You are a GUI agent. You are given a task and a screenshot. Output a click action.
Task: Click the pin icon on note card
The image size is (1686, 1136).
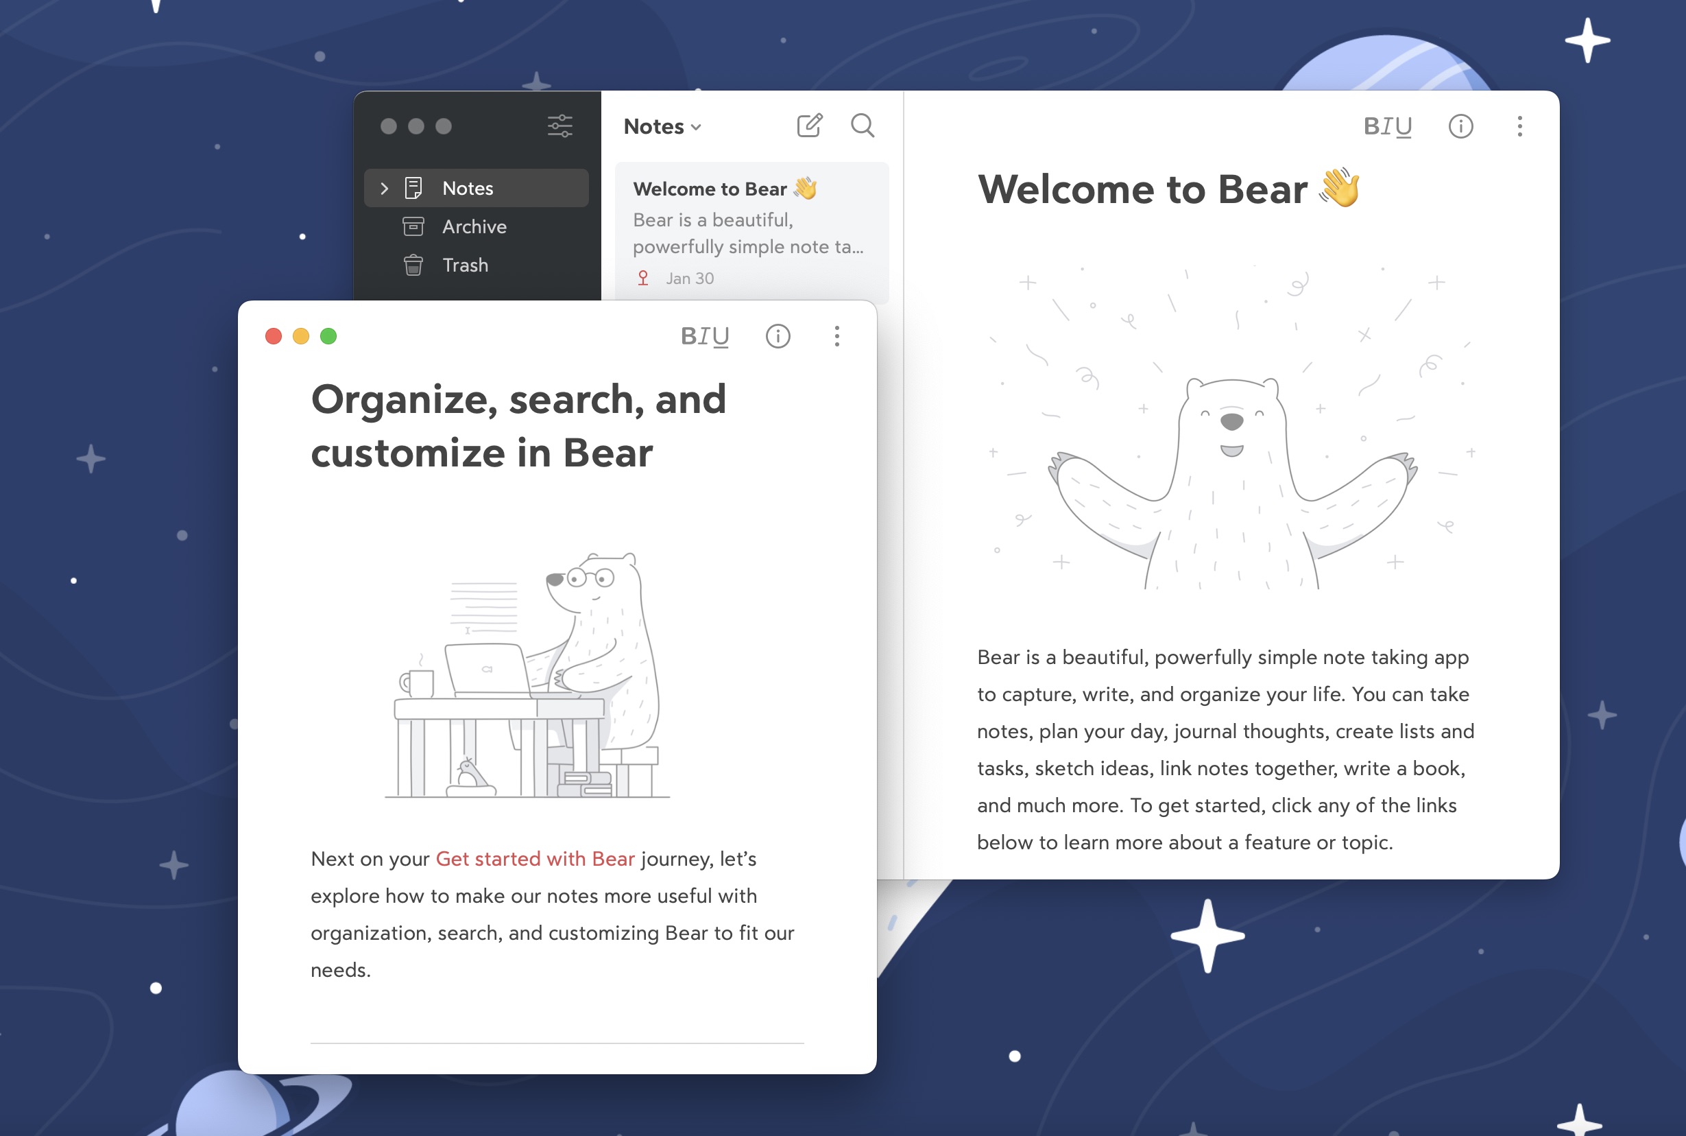coord(643,279)
